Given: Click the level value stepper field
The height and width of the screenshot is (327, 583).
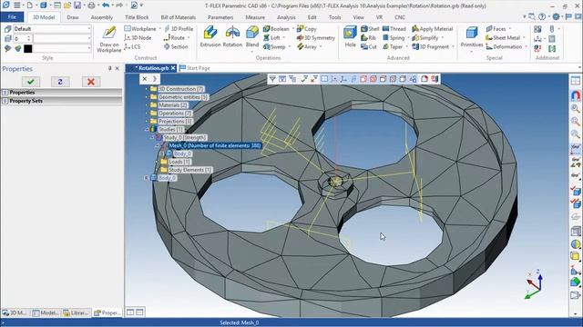Looking at the screenshot, I should click(x=22, y=38).
